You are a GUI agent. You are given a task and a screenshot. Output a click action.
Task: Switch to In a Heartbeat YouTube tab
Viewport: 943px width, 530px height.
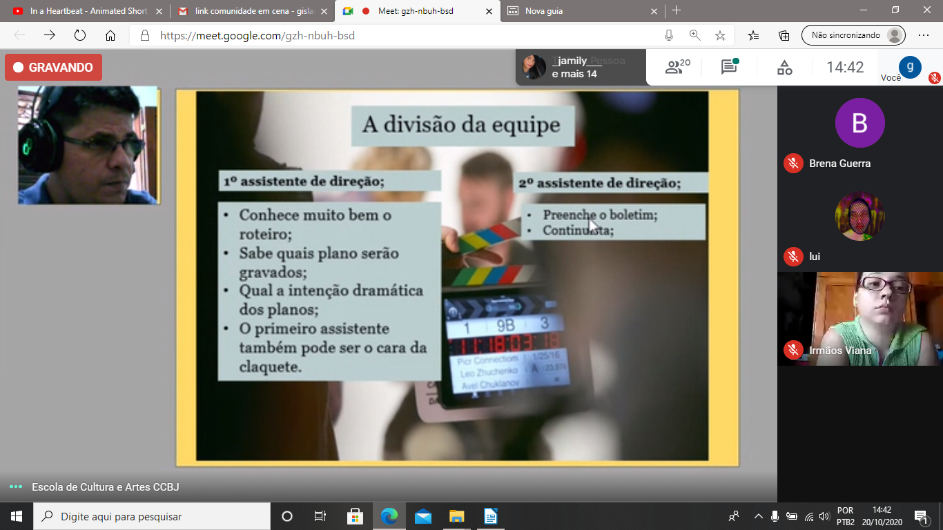click(85, 11)
